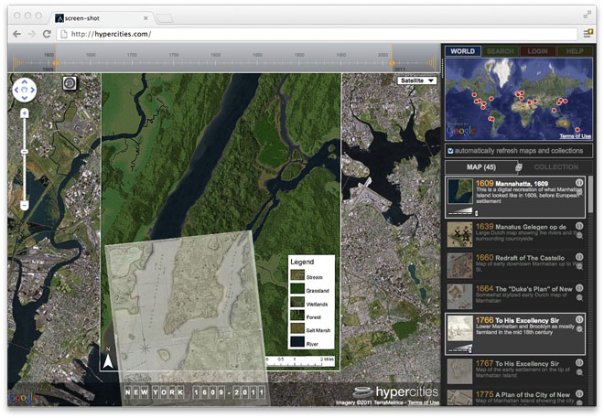Click the square icon beside the pan control

point(69,84)
